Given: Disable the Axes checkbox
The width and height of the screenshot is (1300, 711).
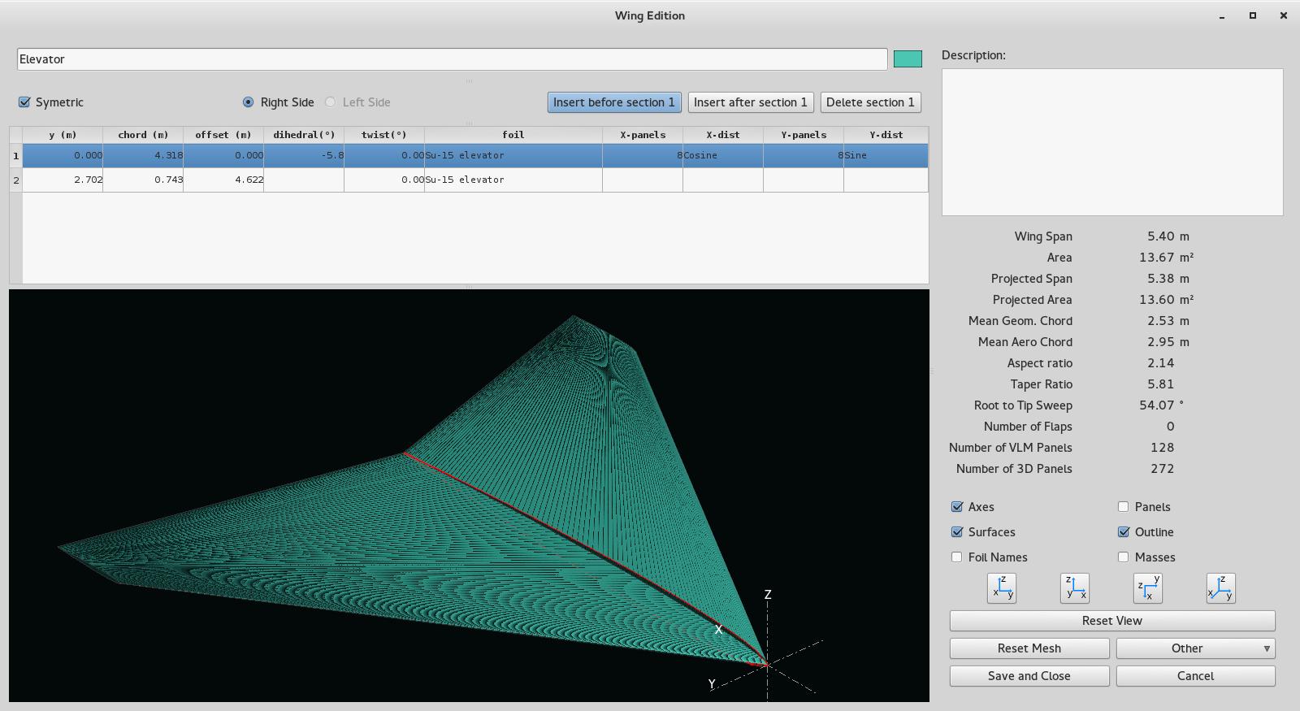Looking at the screenshot, I should pos(957,507).
